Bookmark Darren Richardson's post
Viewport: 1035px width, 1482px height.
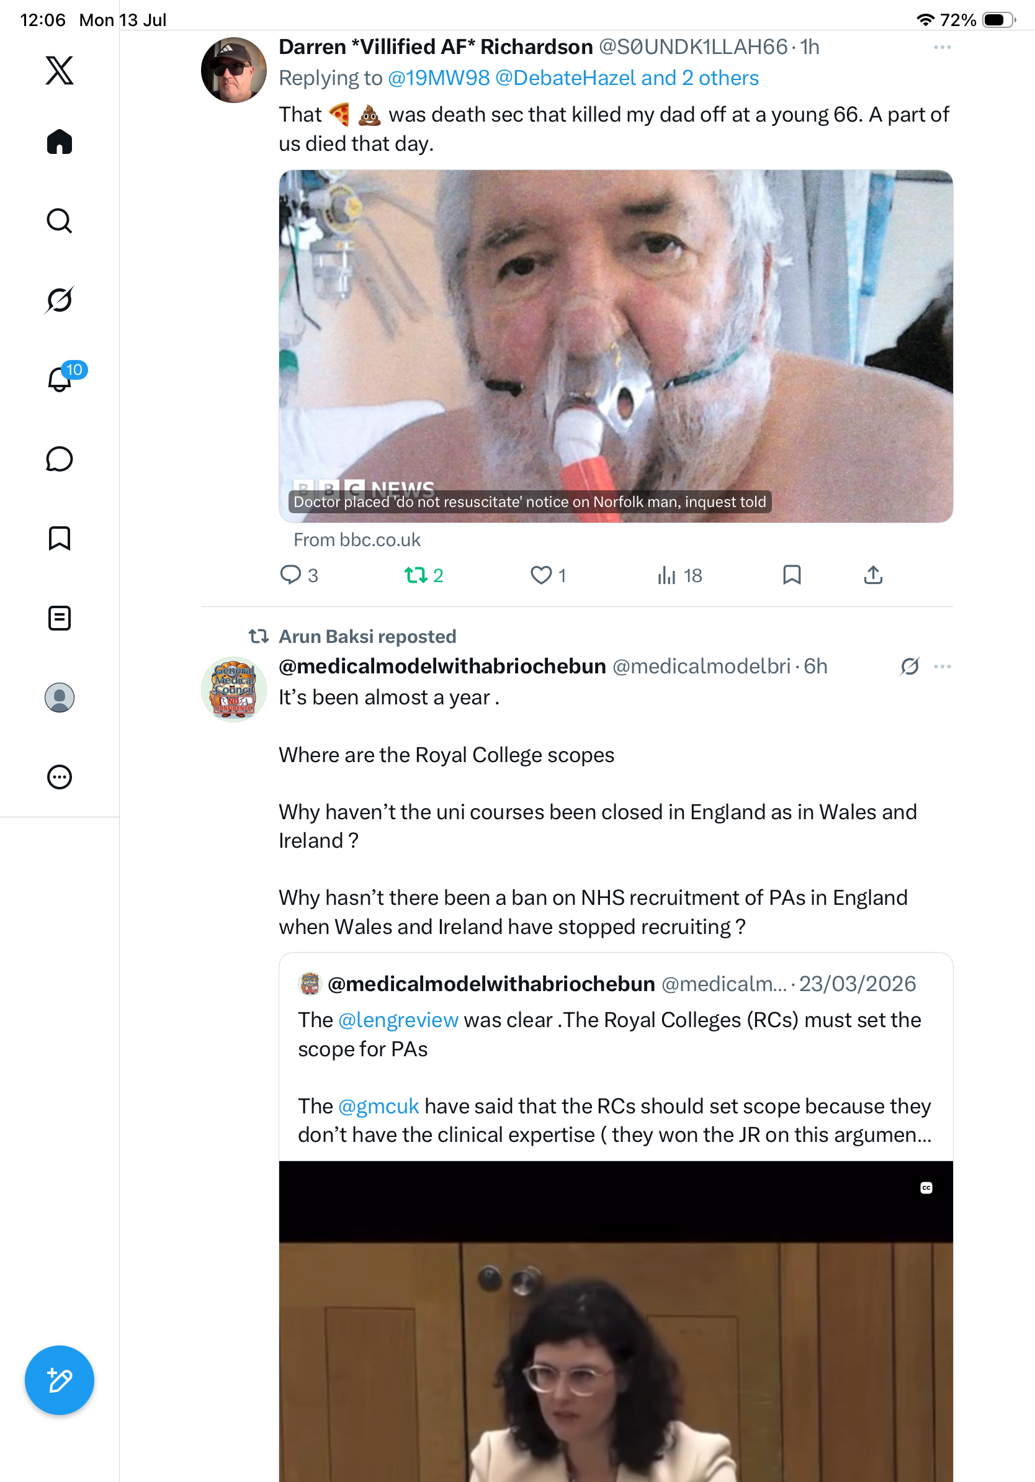point(792,575)
